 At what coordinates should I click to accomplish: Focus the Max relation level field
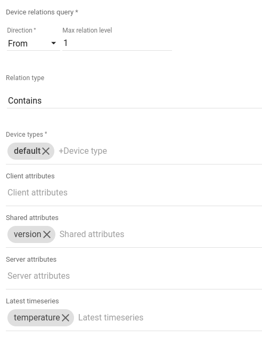click(x=117, y=43)
